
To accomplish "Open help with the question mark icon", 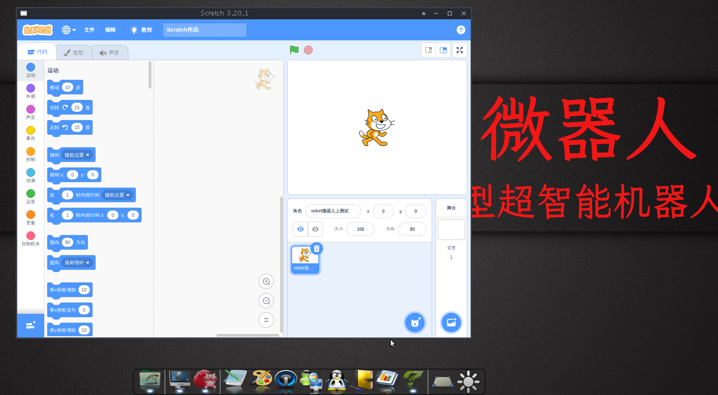I will 461,30.
